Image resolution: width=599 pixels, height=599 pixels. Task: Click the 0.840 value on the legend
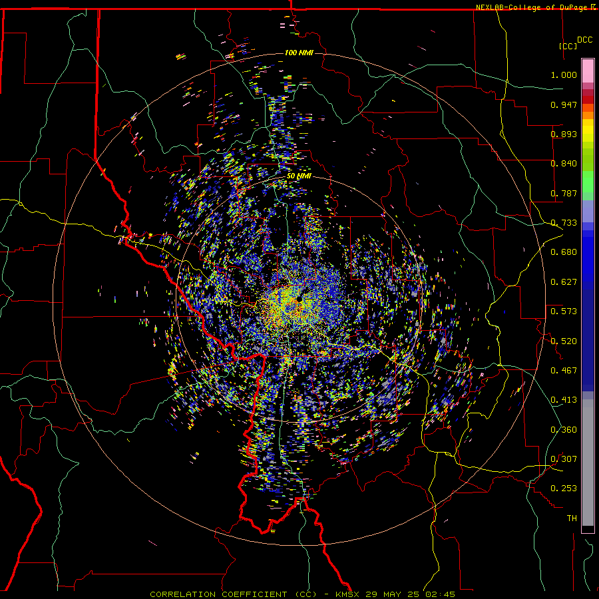[x=564, y=164]
